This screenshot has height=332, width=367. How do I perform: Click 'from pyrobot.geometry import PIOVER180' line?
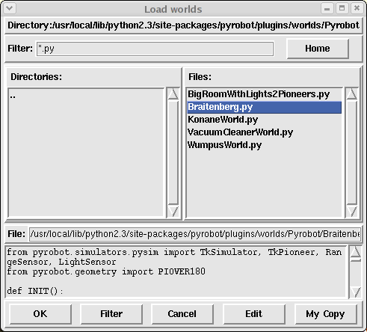[106, 271]
